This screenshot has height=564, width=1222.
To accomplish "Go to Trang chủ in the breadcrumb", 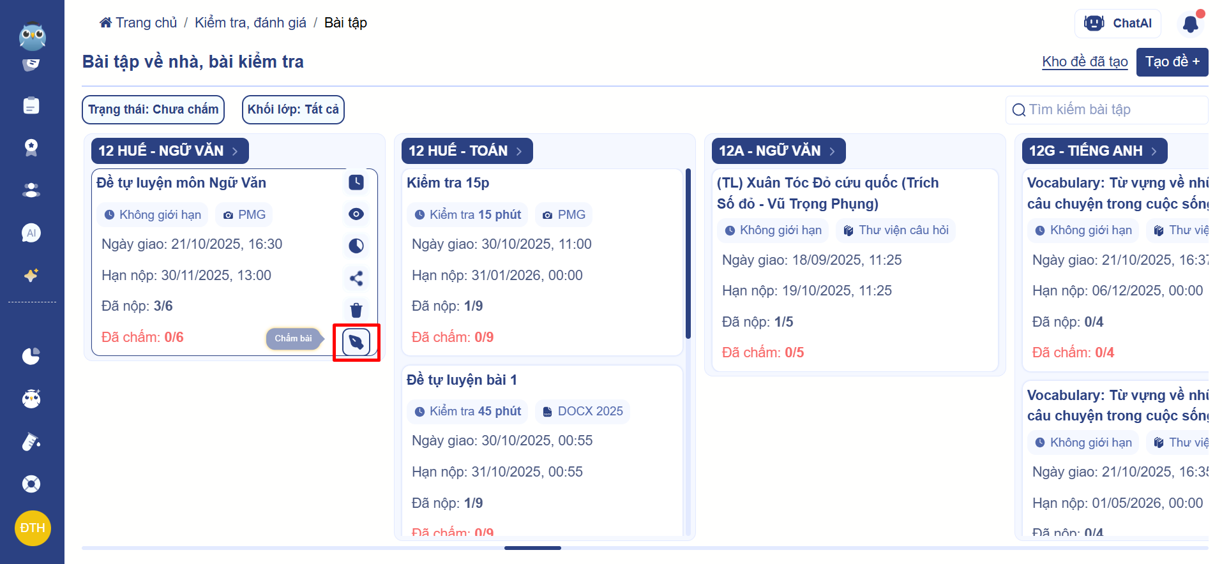I will click(139, 23).
